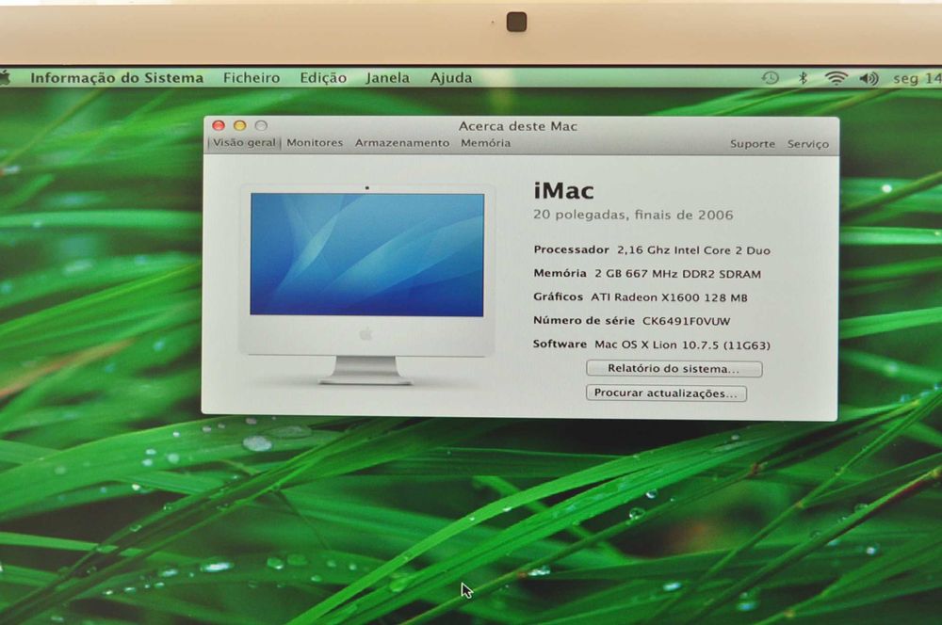This screenshot has height=625, width=942.
Task: Open the Wi-Fi status icon
Action: (836, 78)
